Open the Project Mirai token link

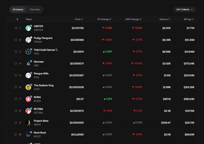(41, 121)
